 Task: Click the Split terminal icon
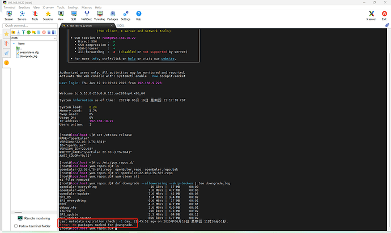pos(74,15)
